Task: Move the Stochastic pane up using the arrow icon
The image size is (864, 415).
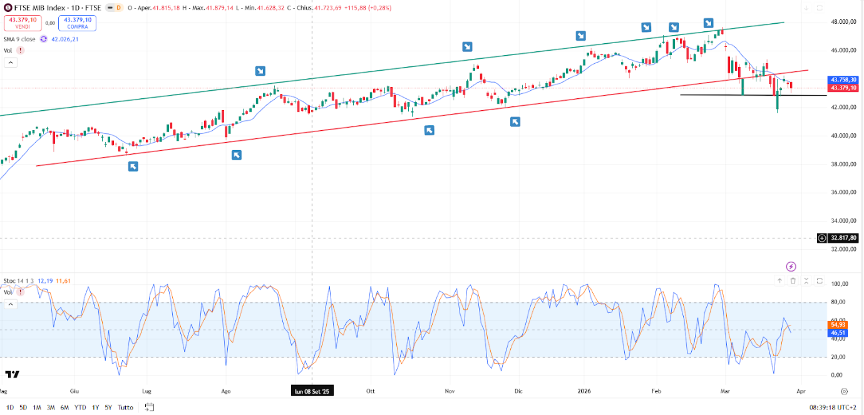Action: pos(780,280)
